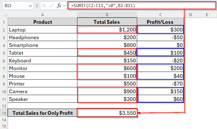Screen dimensions: 217x129
Task: Click into the SUMIF formula bar
Action: click(139, 6)
